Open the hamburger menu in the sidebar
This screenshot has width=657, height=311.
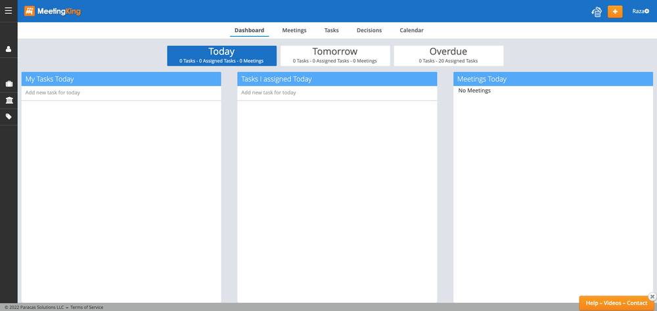[9, 11]
